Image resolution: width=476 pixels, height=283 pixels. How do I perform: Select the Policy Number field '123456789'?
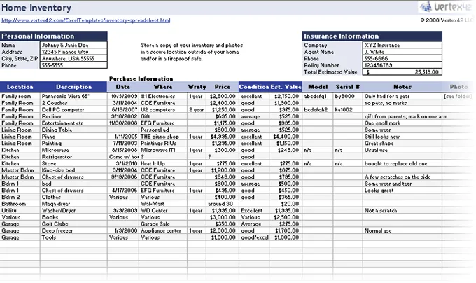point(402,65)
